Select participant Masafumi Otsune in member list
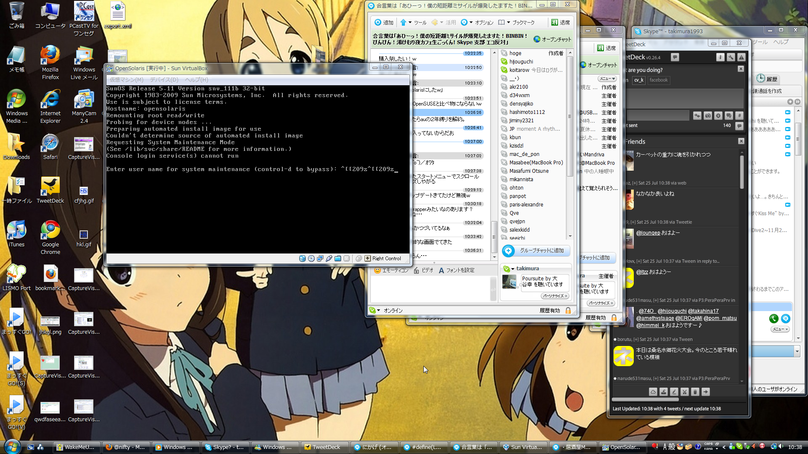This screenshot has width=808, height=454. click(529, 171)
